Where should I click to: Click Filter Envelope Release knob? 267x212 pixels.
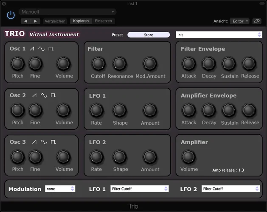pos(249,64)
